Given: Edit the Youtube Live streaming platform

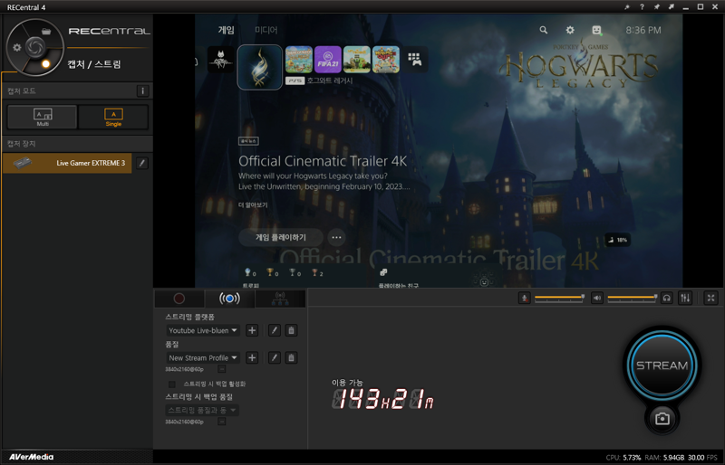Looking at the screenshot, I should pos(275,330).
